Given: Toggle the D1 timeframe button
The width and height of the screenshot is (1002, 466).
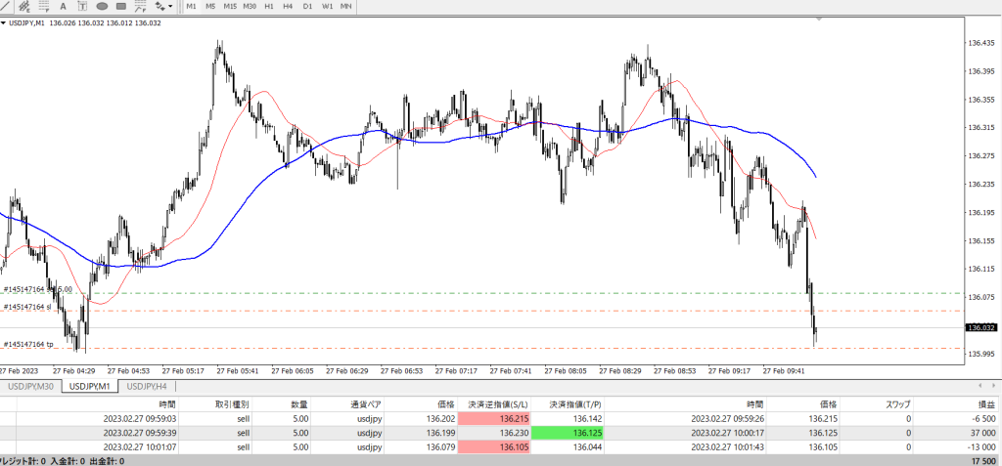Looking at the screenshot, I should 307,6.
